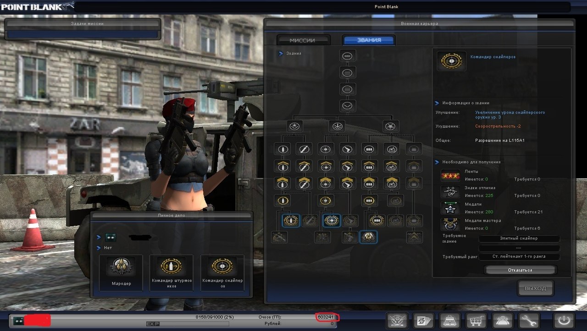The width and height of the screenshot is (587, 331).
Task: Select the single-chevron crosshair rank icon
Action: tap(326, 166)
